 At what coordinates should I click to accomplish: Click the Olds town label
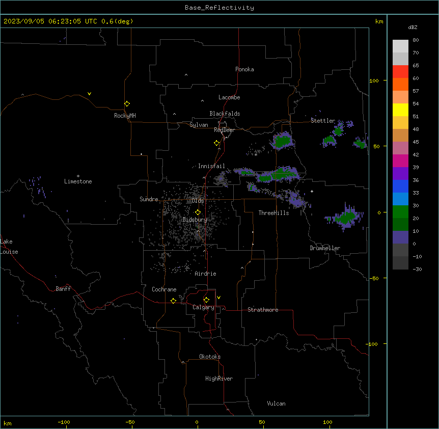(198, 201)
